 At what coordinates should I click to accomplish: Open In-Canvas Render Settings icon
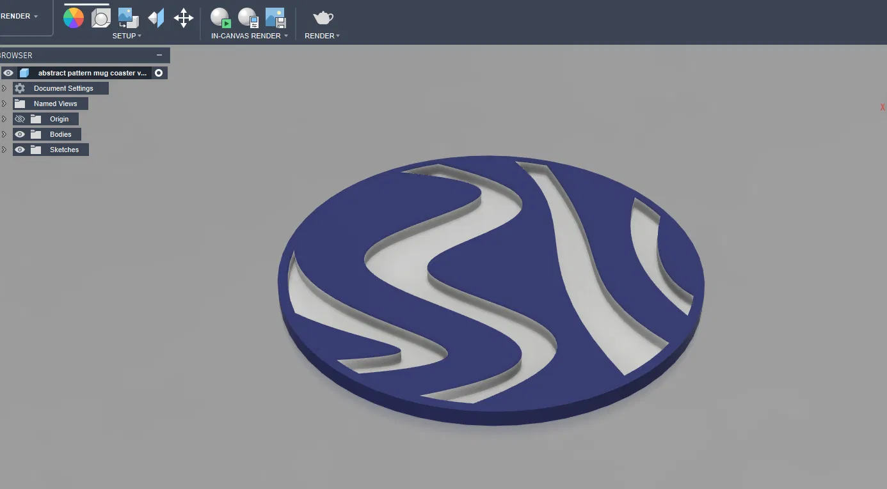[x=248, y=18]
